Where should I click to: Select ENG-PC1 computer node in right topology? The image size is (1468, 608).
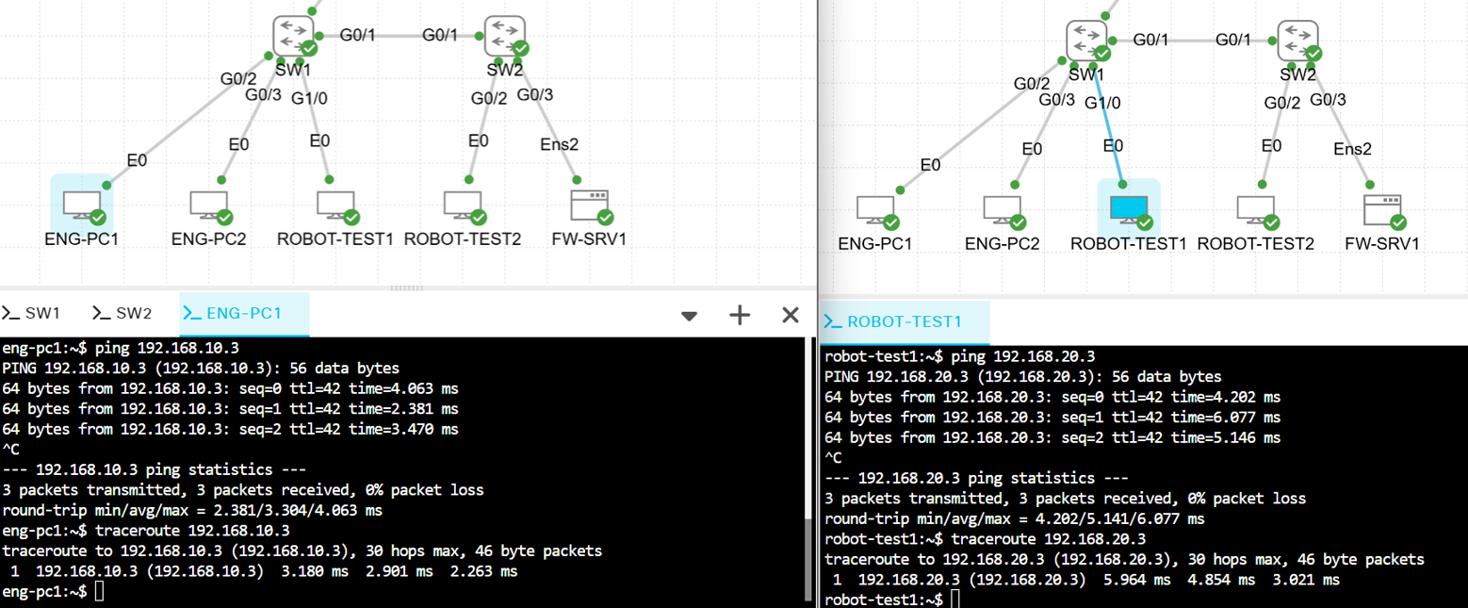[x=875, y=208]
